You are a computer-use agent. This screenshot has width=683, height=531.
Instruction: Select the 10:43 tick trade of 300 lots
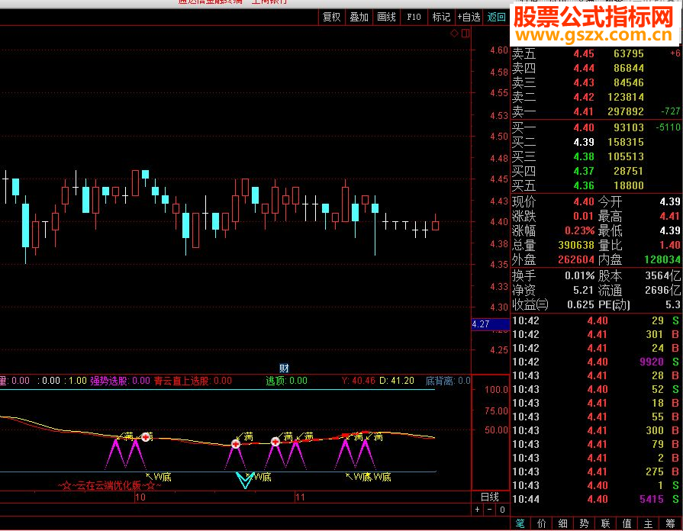point(596,430)
